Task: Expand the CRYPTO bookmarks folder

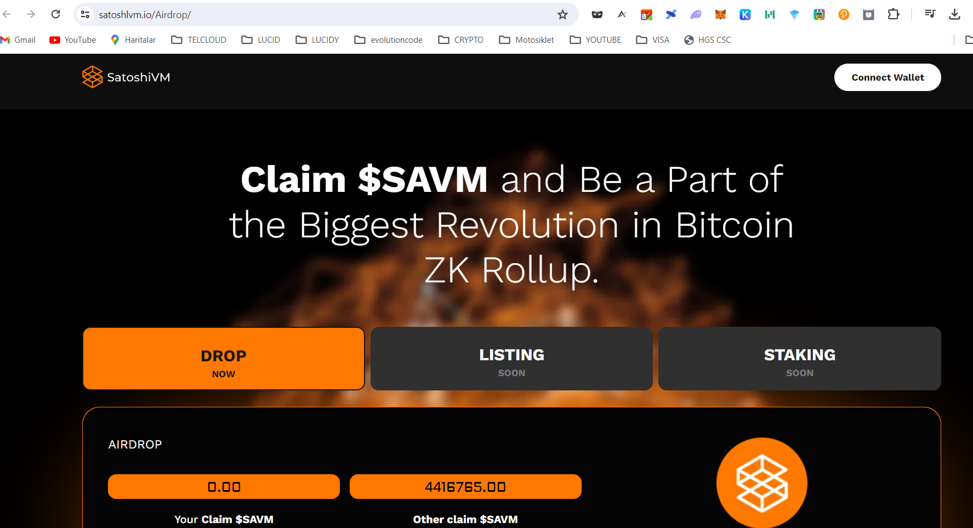Action: [x=460, y=40]
